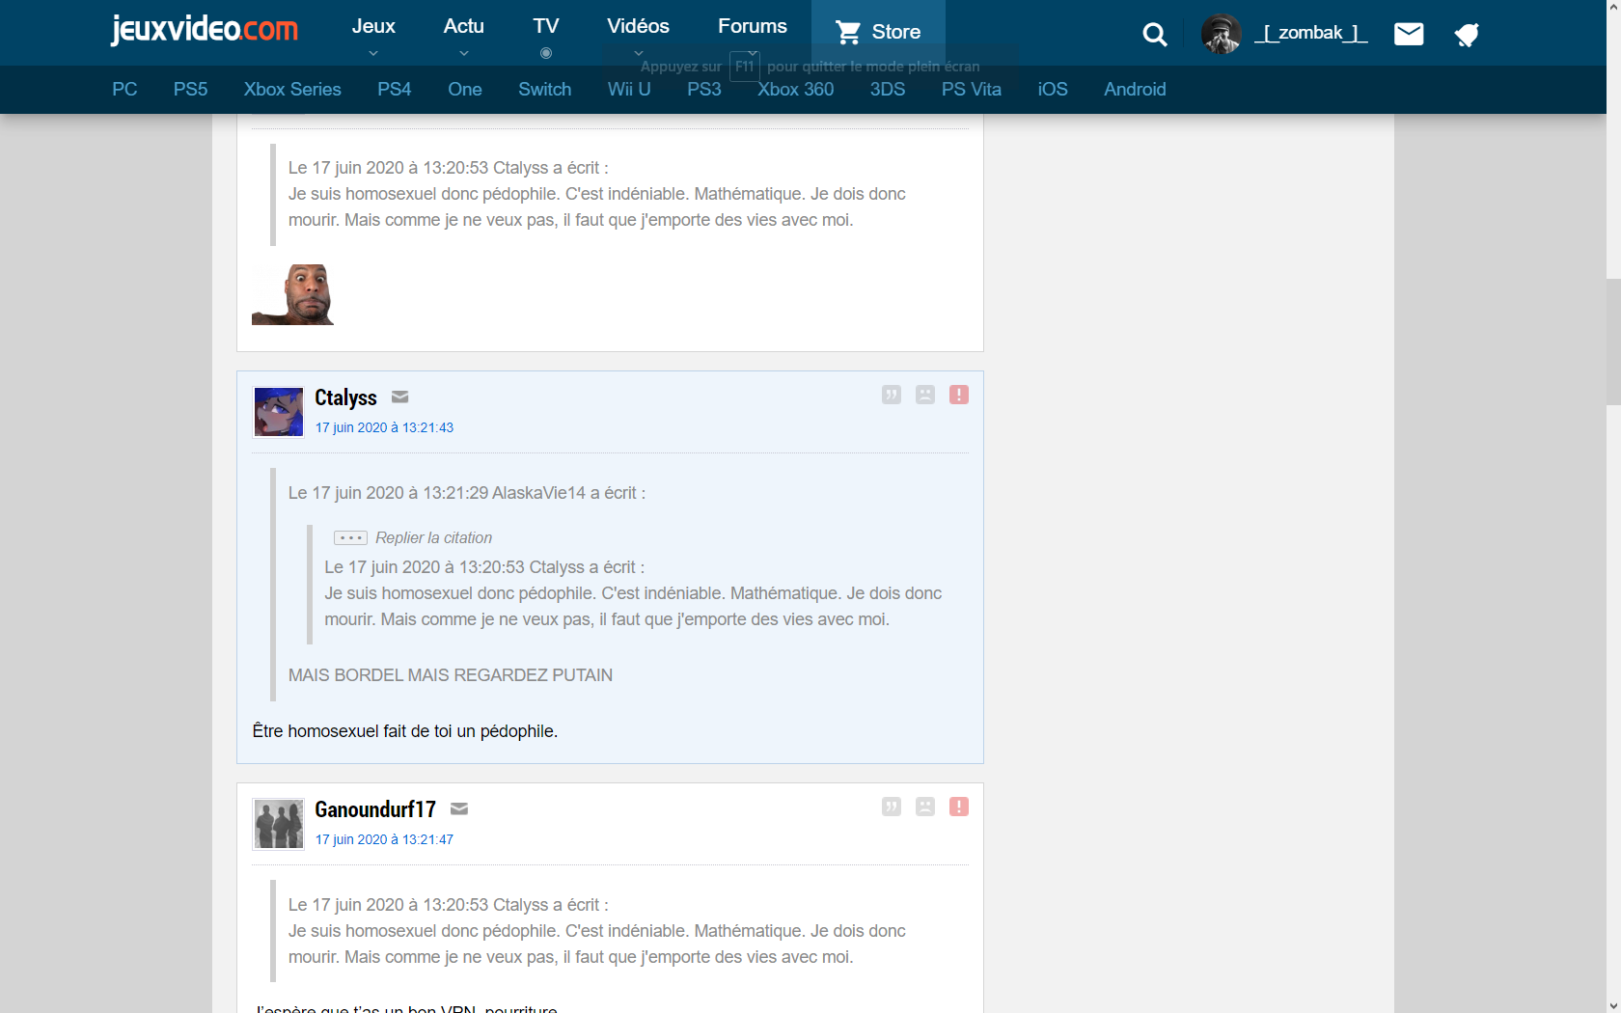Expand the Actu menu dropdown

coord(463,27)
